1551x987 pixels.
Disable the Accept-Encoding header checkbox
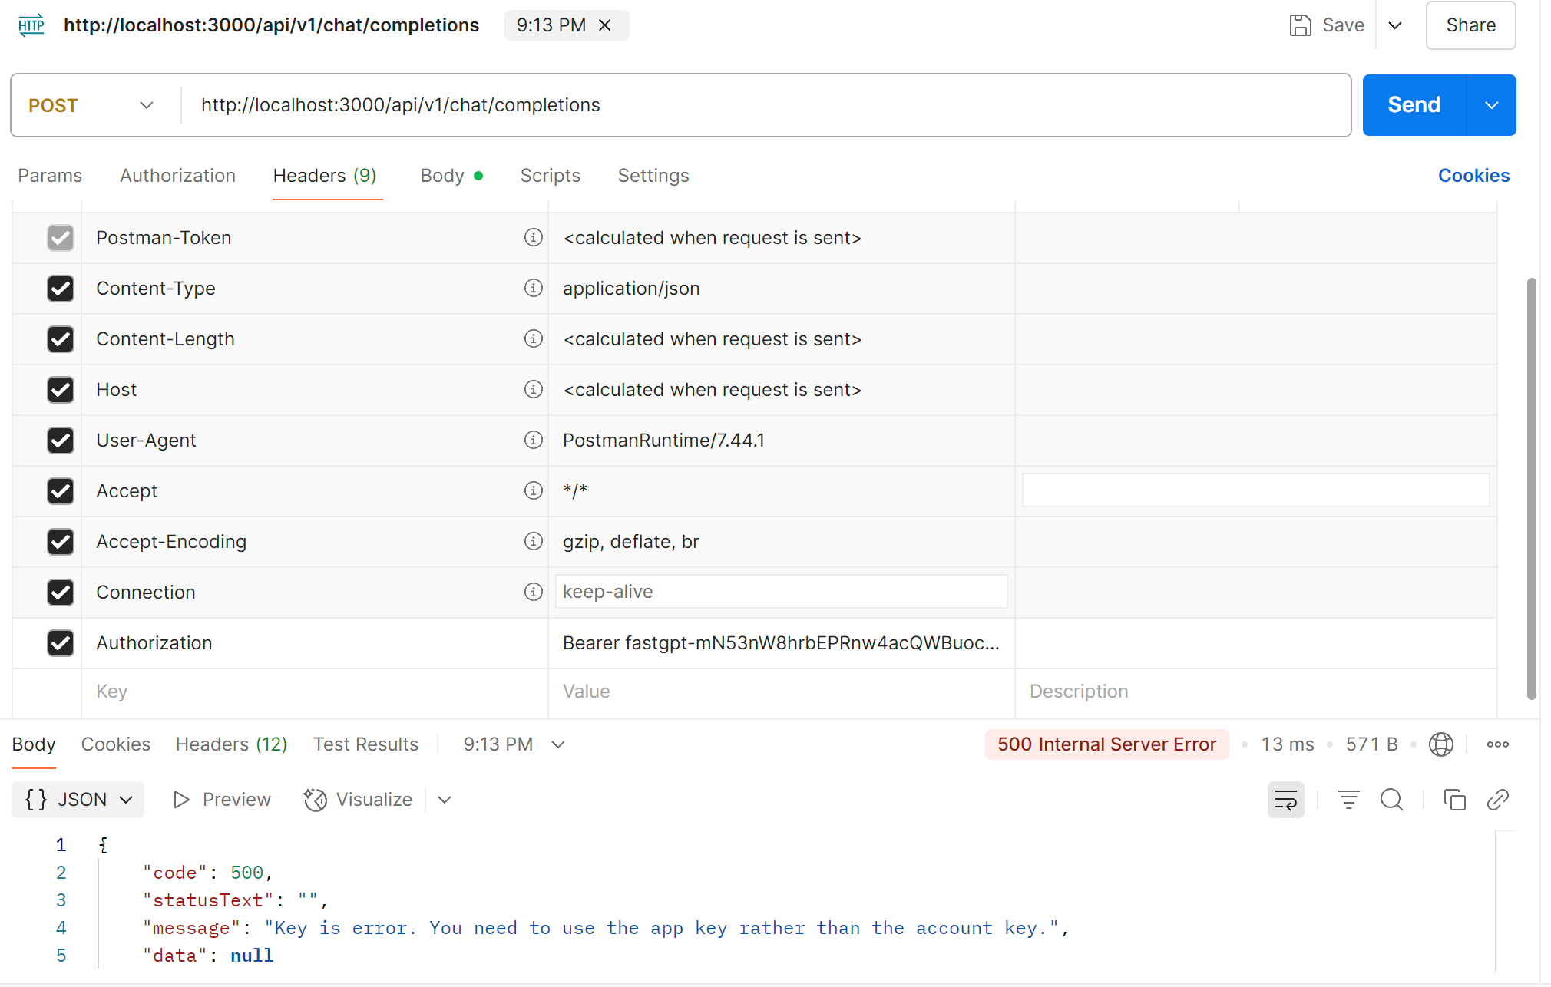pyautogui.click(x=61, y=542)
